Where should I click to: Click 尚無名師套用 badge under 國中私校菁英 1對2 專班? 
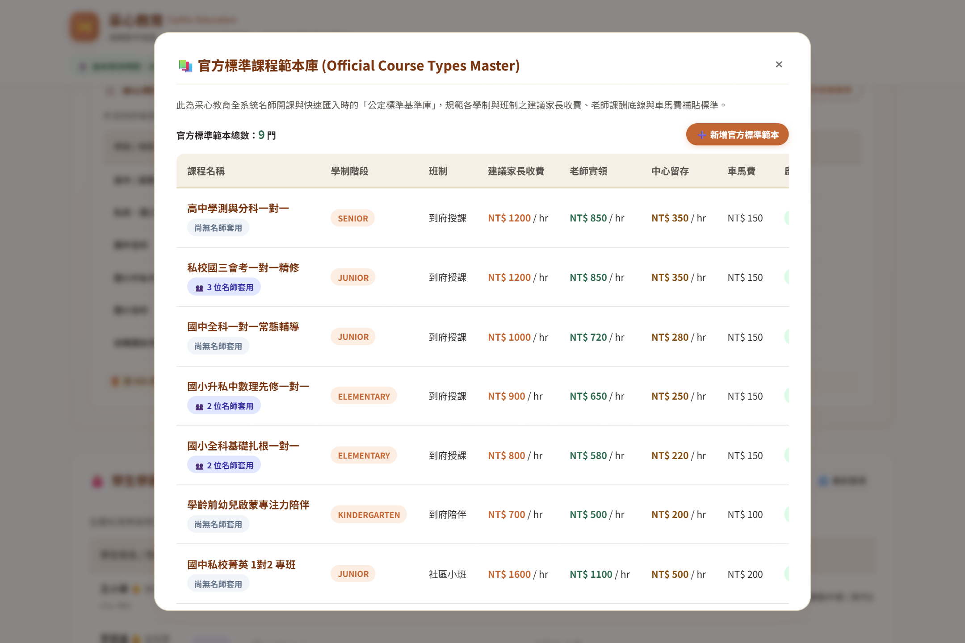218,584
